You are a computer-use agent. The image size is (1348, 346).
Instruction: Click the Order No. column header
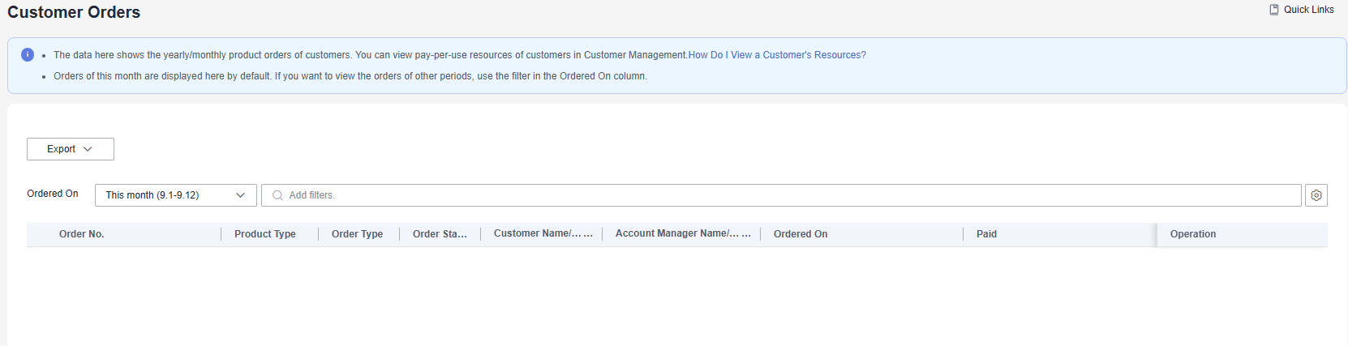(82, 234)
